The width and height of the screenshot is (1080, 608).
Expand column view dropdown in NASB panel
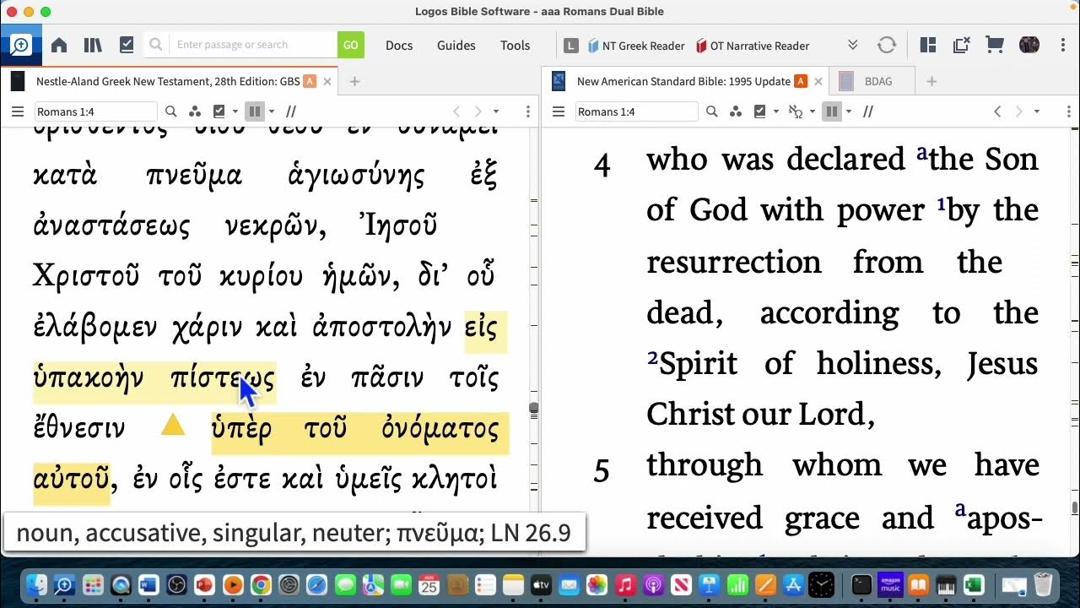[x=848, y=111]
